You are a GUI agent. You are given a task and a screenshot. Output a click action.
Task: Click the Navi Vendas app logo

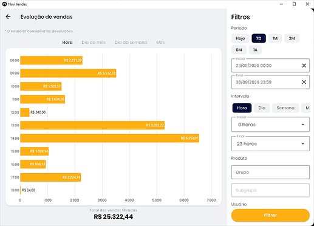click(4, 4)
